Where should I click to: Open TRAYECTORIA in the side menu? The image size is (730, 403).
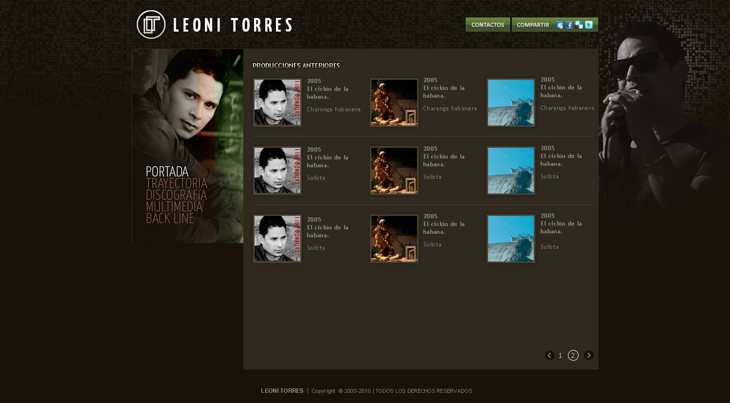coord(177,183)
